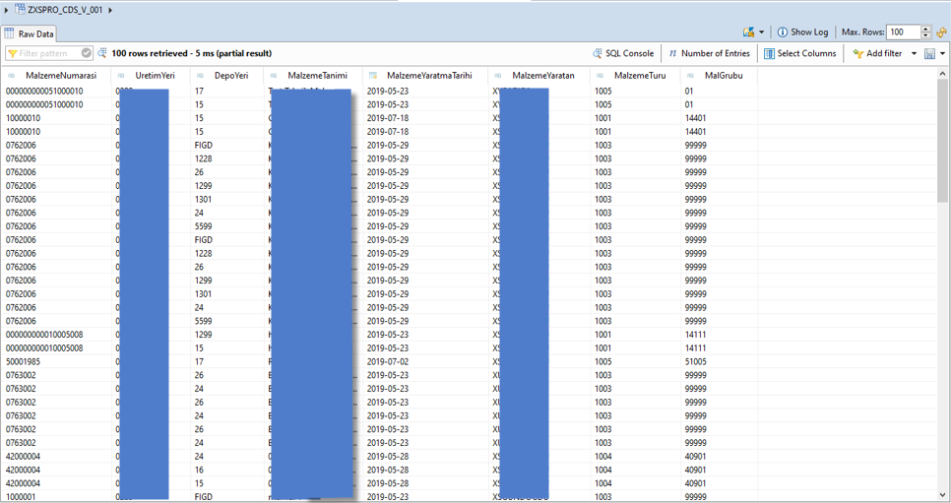Click the scrollbar down arrow
Viewport: 951px width, 503px height.
942,495
